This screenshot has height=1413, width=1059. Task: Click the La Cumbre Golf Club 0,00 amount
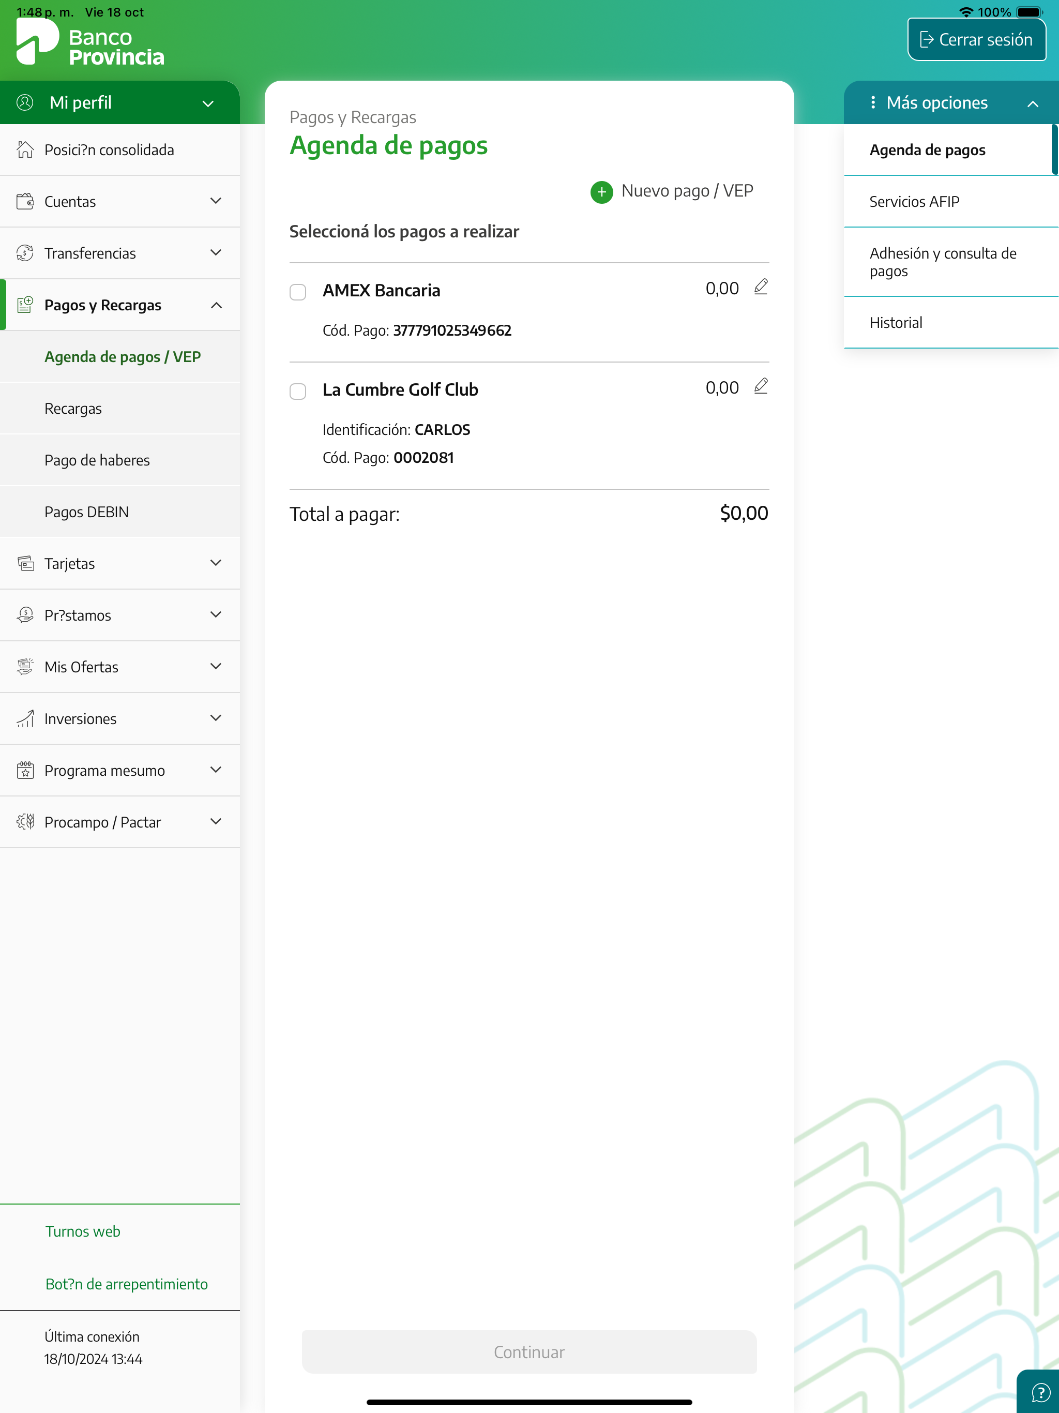pos(722,388)
